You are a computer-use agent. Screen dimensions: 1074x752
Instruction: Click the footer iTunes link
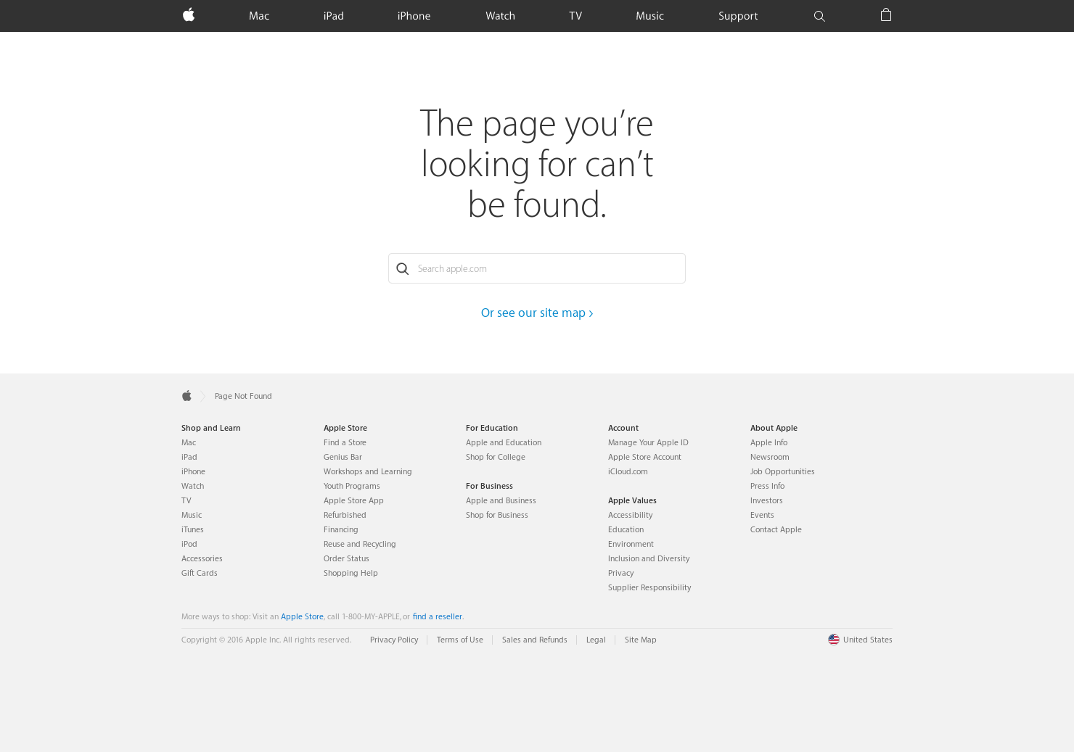(x=192, y=529)
